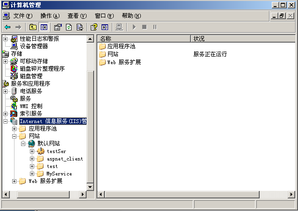Select 服务 in the tree

coord(25,99)
